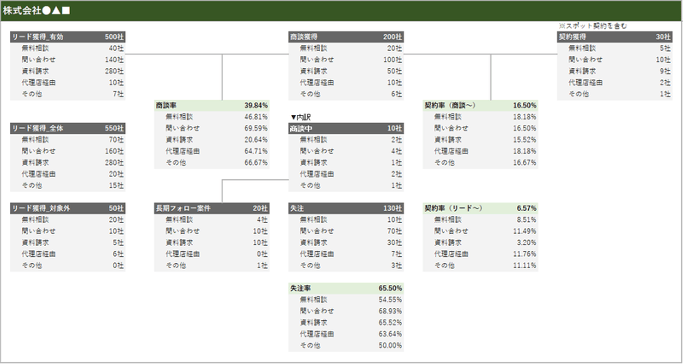The width and height of the screenshot is (683, 364).
Task: Click the 商談獲得 table header
Action: click(x=304, y=37)
